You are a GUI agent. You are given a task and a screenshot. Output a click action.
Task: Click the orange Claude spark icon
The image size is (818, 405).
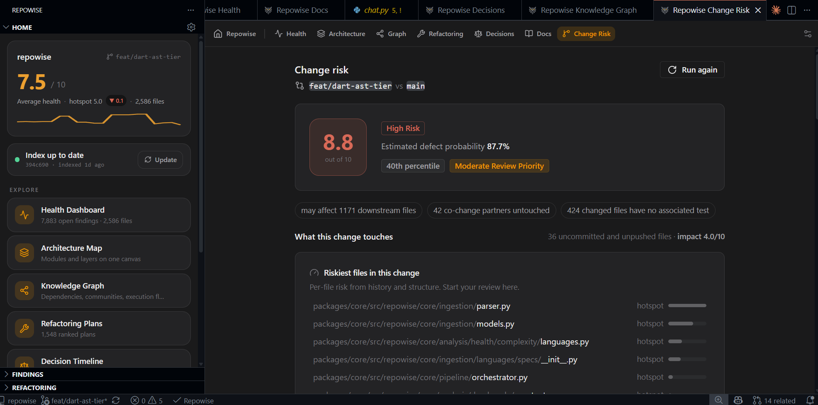click(776, 10)
